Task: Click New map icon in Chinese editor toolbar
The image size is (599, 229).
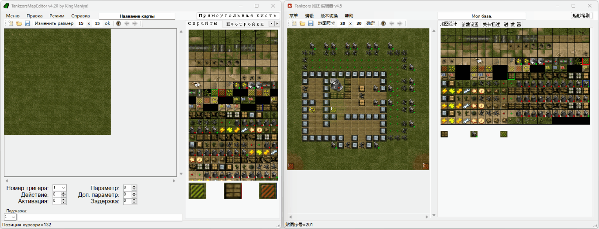Action: click(x=294, y=23)
